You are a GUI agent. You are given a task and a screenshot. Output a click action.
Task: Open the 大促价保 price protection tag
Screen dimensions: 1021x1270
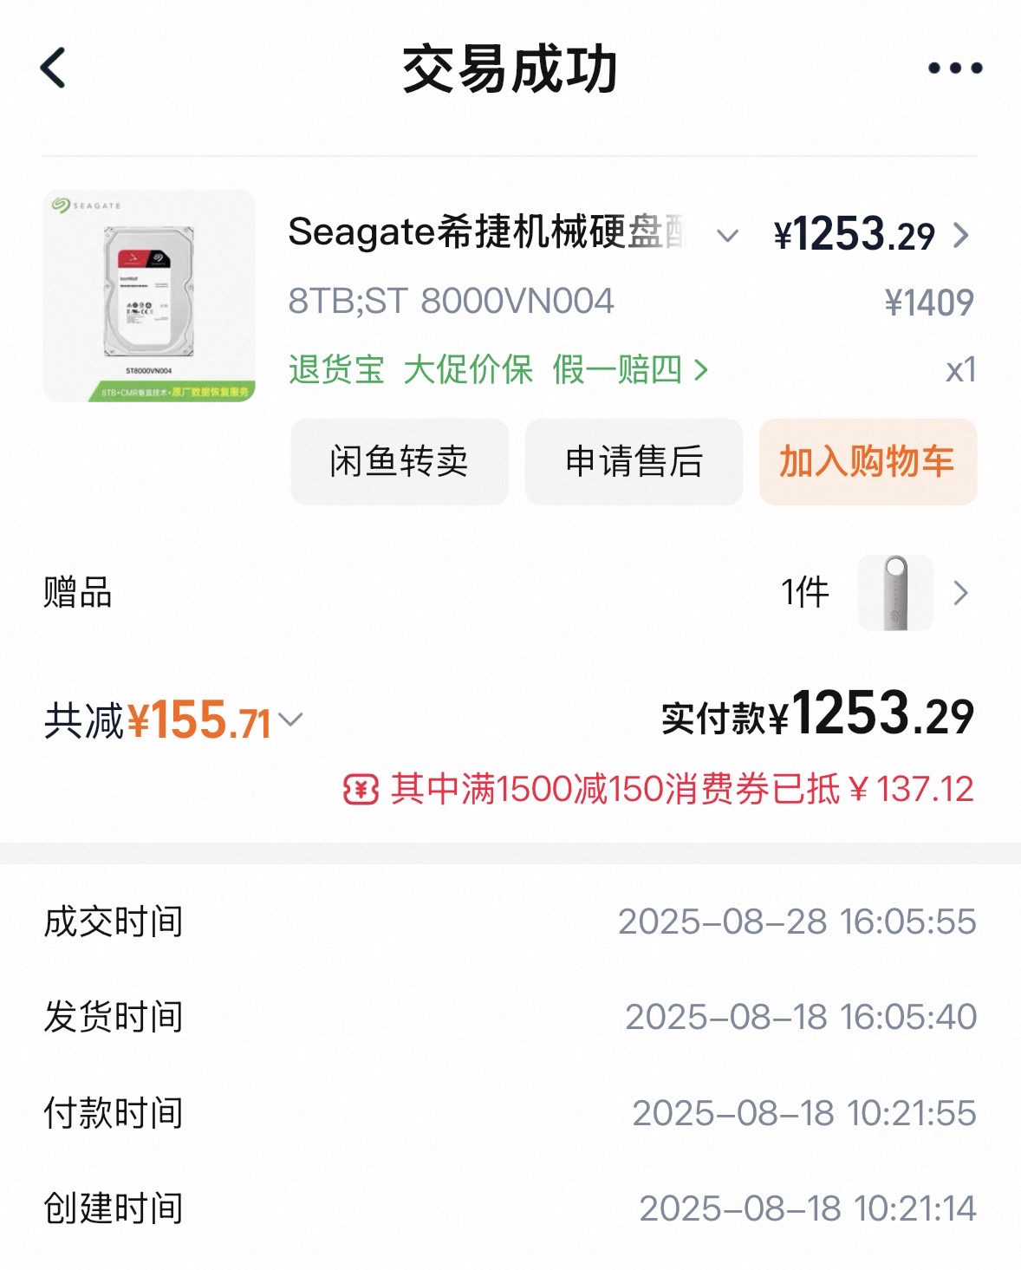[468, 370]
